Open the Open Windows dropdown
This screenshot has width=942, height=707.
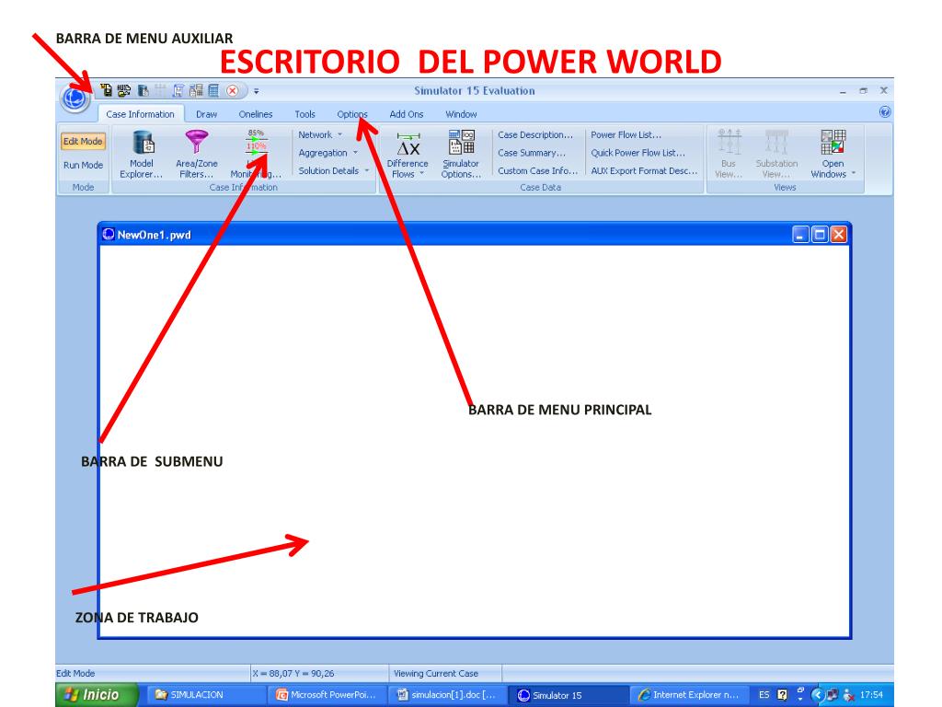(833, 154)
